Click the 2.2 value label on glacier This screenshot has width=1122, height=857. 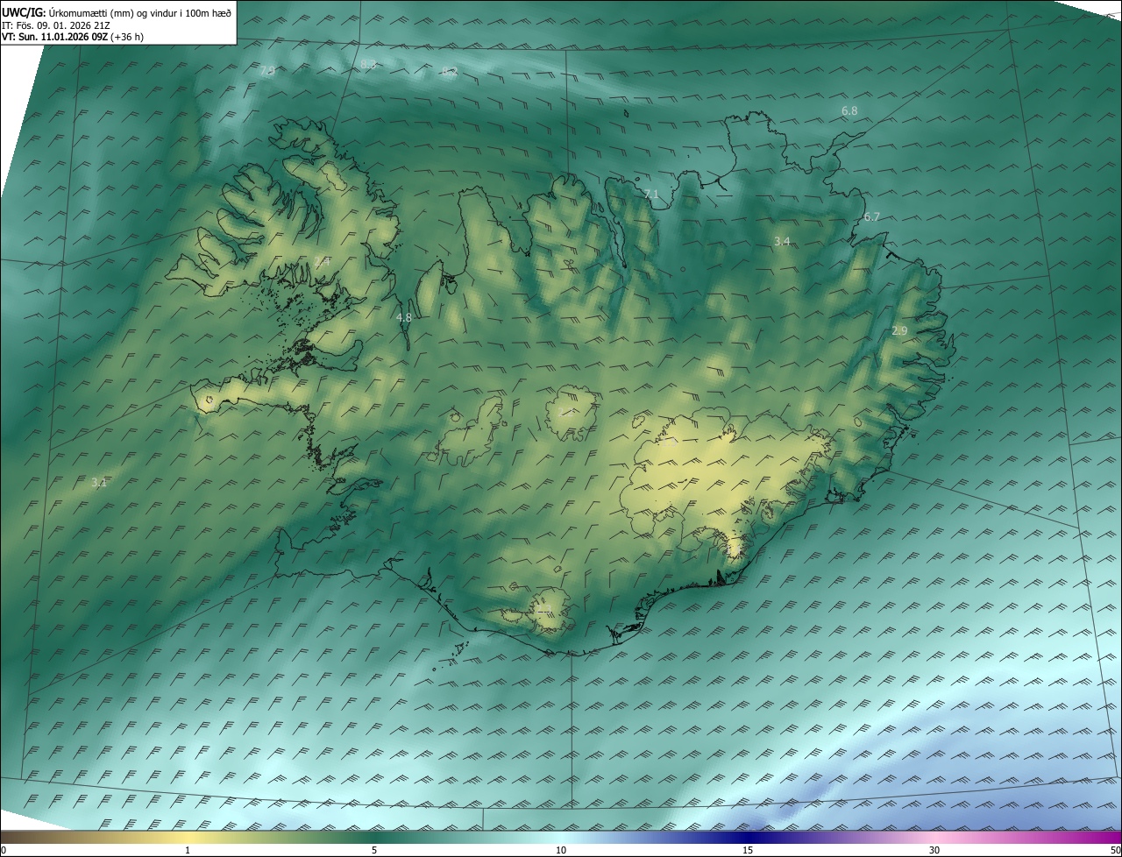click(x=566, y=411)
